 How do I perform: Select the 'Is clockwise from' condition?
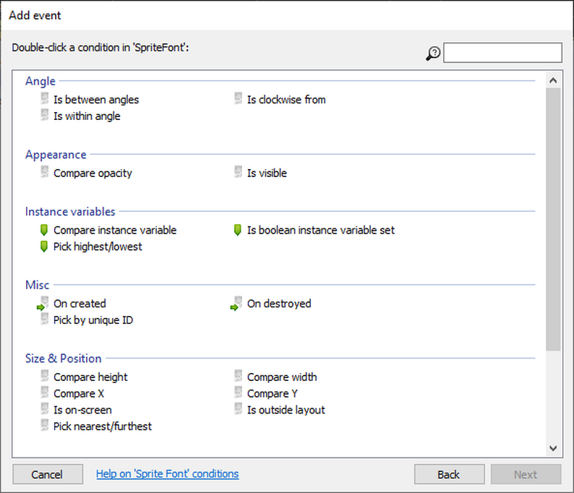tap(286, 100)
